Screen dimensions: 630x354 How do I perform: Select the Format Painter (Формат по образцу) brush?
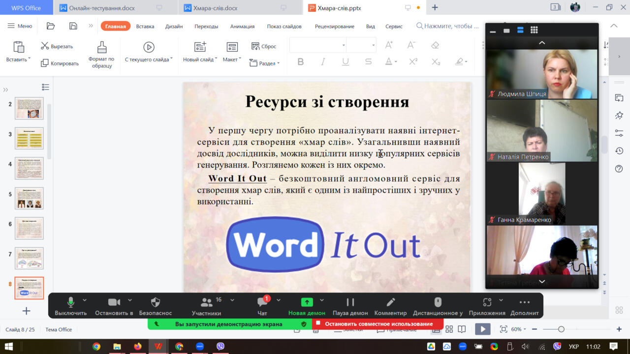click(102, 47)
